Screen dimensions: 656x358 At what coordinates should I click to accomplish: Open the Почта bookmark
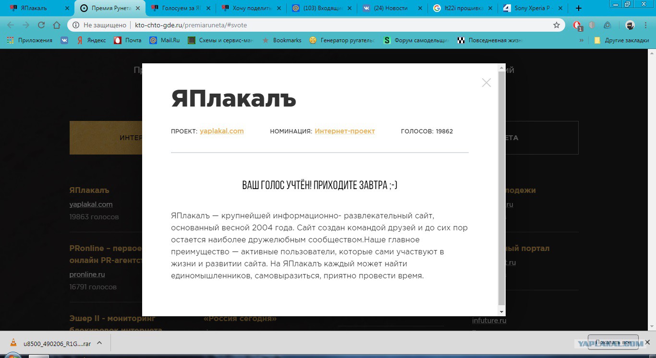pyautogui.click(x=128, y=40)
